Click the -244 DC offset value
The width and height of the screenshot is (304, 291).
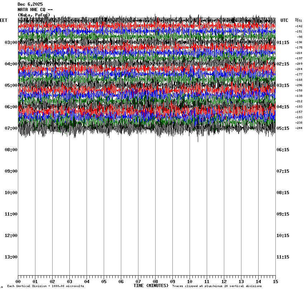coord(299,128)
